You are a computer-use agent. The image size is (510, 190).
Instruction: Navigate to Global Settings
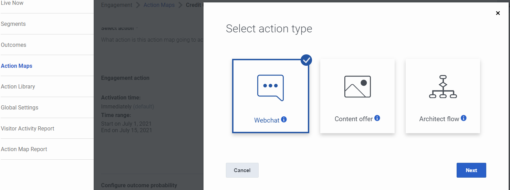[20, 108]
